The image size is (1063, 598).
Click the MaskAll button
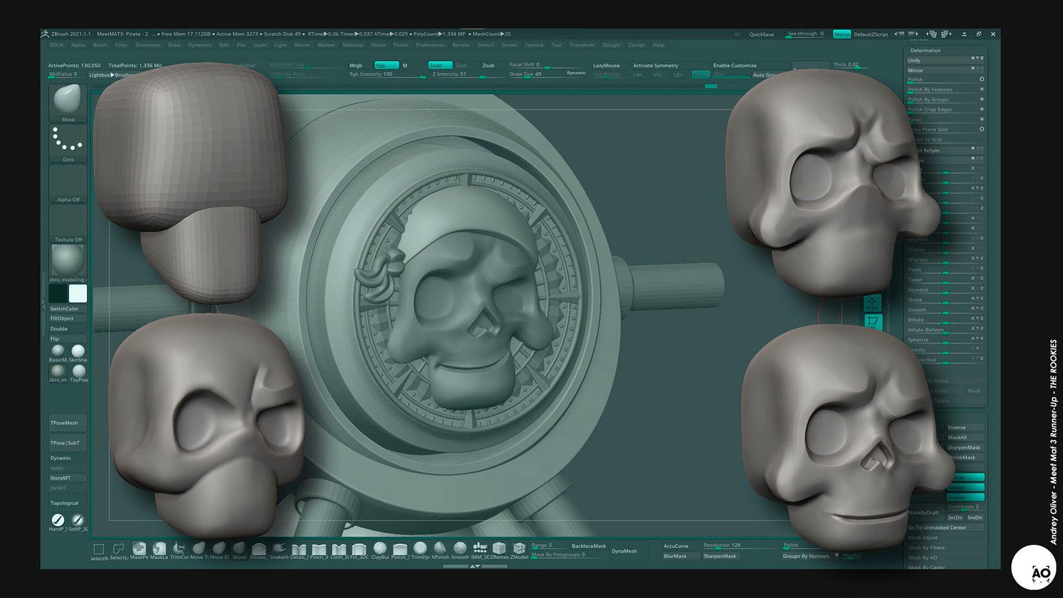tap(965, 437)
